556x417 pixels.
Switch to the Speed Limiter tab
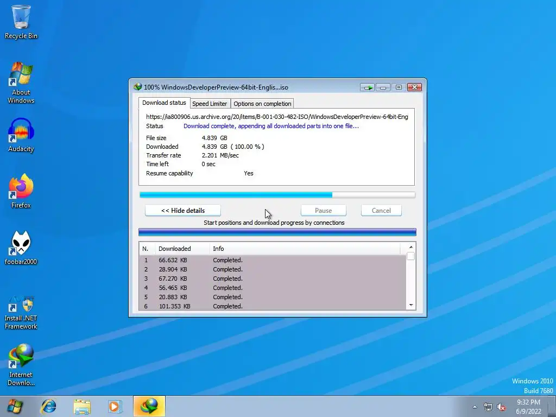click(x=210, y=104)
